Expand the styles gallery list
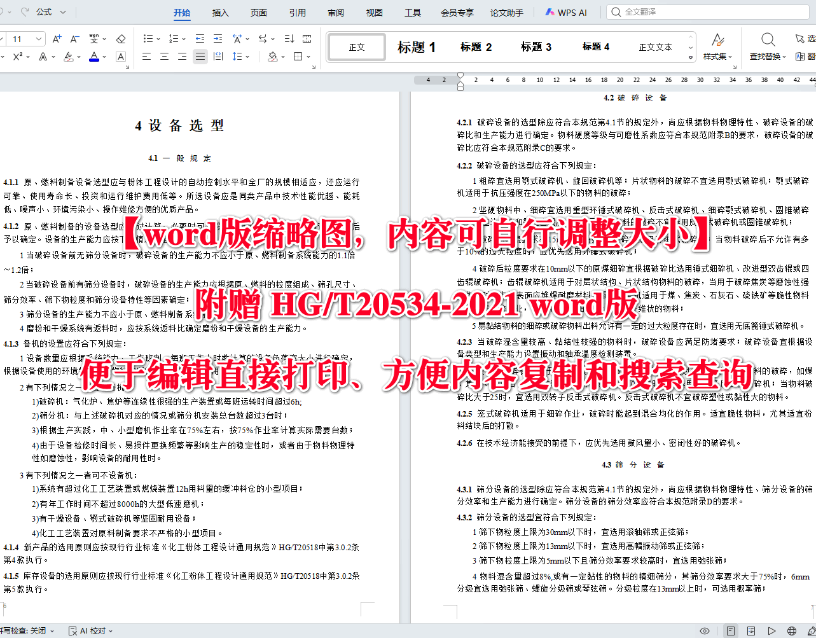 (x=691, y=57)
